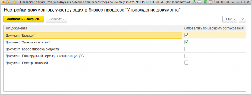Click the Записать button
Viewport: 252px width, 95px height.
pos(56,19)
